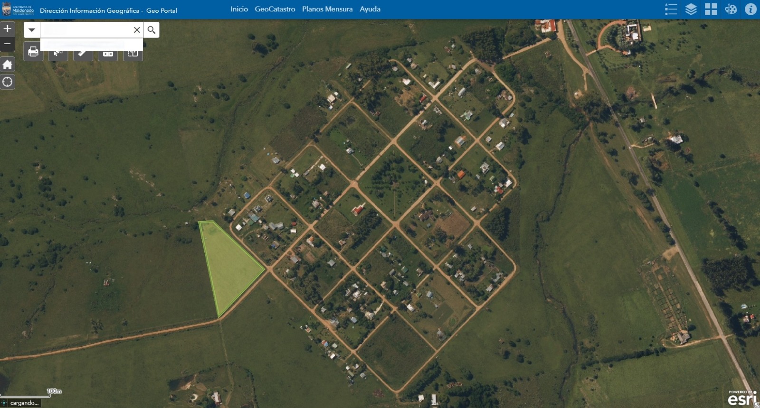Viewport: 760px width, 408px height.
Task: Show the info About panel
Action: 750,9
